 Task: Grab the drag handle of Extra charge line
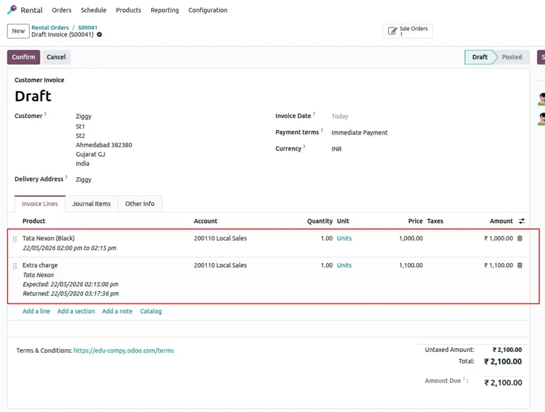point(15,266)
